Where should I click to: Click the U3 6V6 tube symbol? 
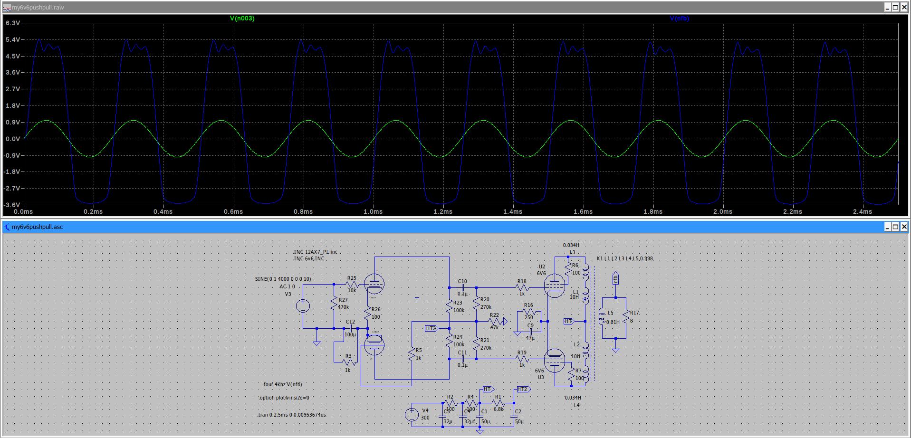(555, 361)
